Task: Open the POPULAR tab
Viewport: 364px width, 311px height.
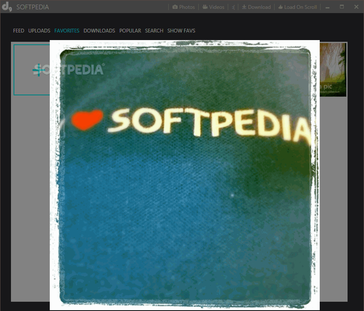Action: [130, 31]
